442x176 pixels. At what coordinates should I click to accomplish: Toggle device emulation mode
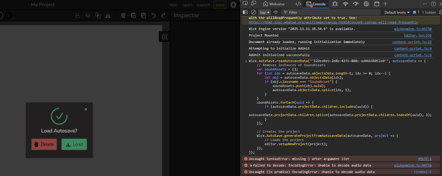point(254,4)
